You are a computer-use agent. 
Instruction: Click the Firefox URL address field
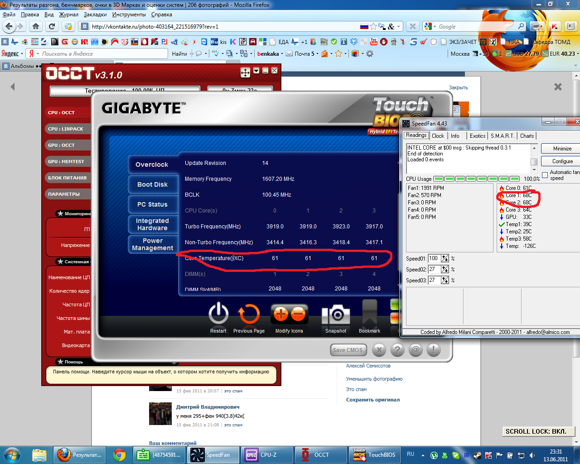222,27
